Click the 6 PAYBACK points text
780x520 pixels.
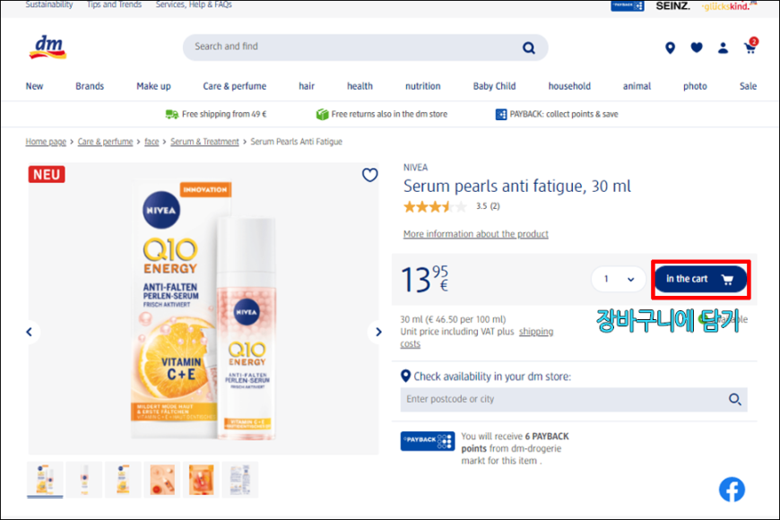pos(515,442)
